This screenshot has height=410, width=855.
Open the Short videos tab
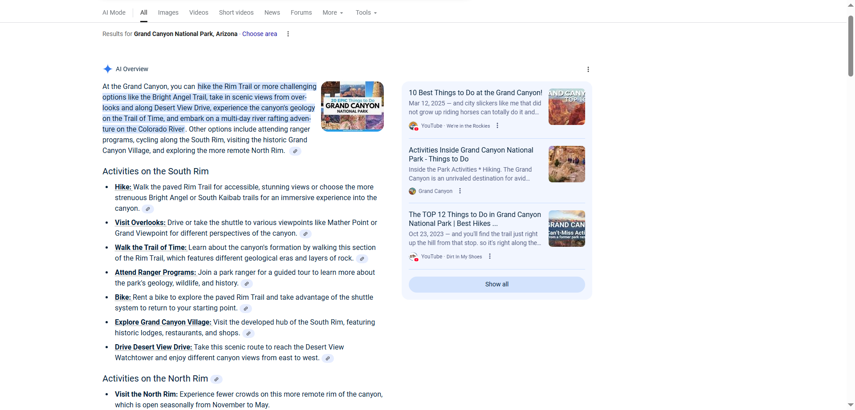tap(236, 12)
